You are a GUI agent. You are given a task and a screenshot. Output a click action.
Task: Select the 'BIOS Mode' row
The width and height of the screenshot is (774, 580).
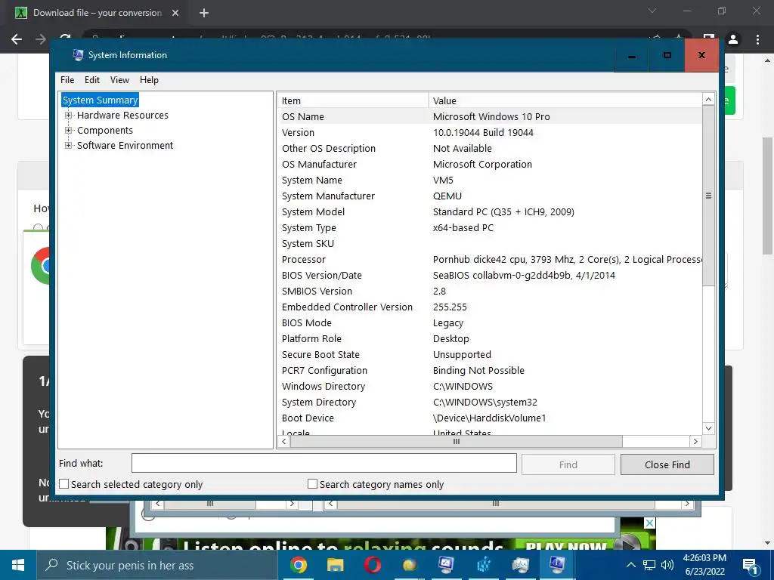489,322
